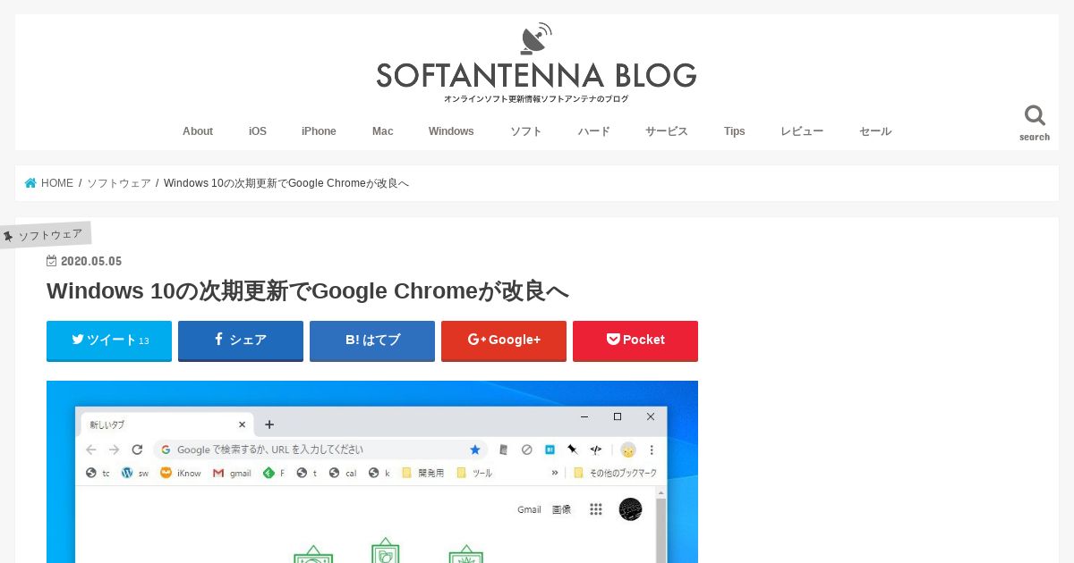Click the Google apps grid icon

[596, 509]
